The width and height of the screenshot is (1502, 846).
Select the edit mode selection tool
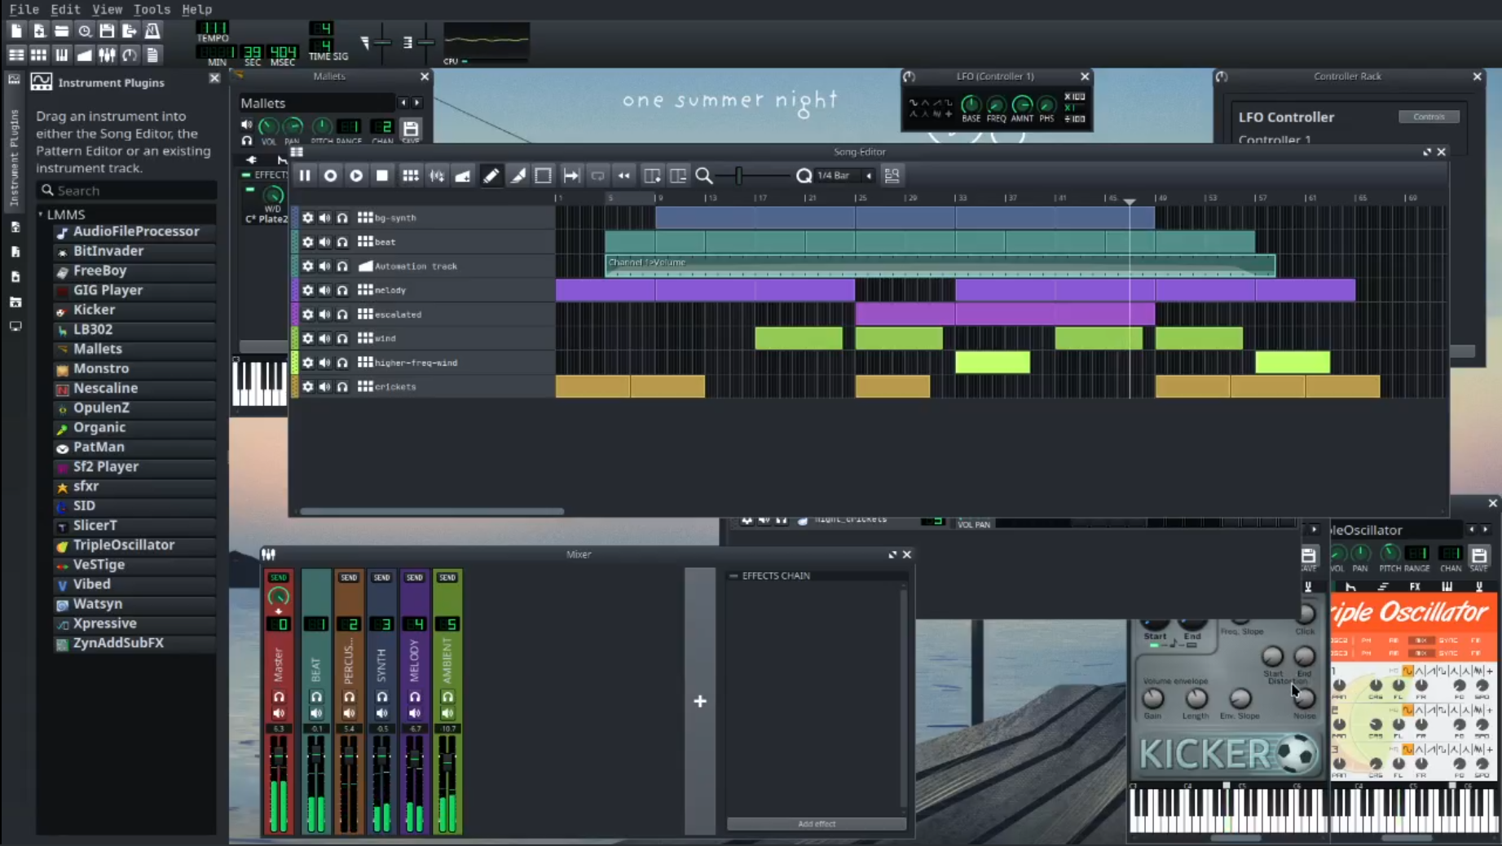[x=544, y=175]
